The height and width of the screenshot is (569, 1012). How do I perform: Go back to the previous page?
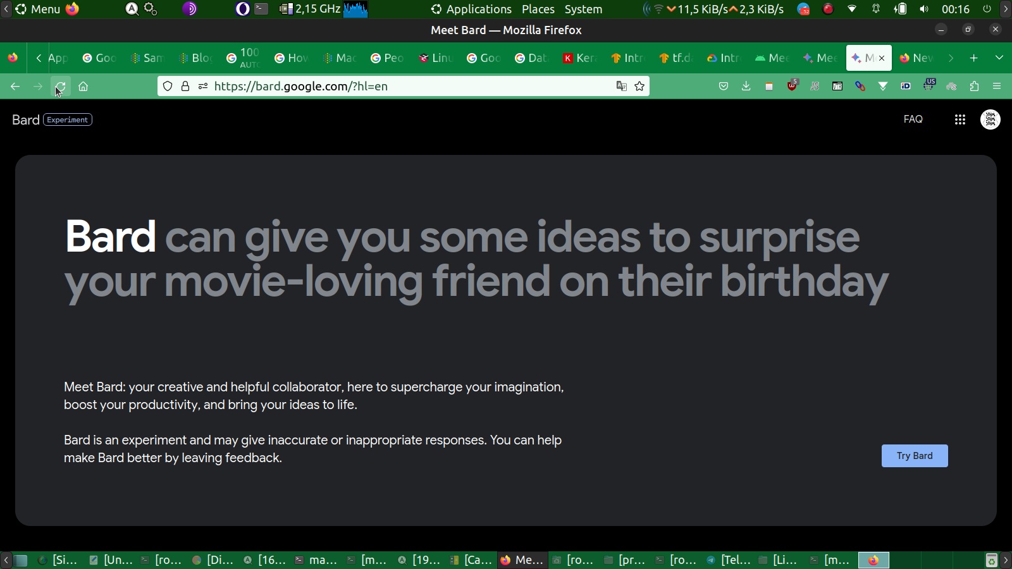pos(15,87)
